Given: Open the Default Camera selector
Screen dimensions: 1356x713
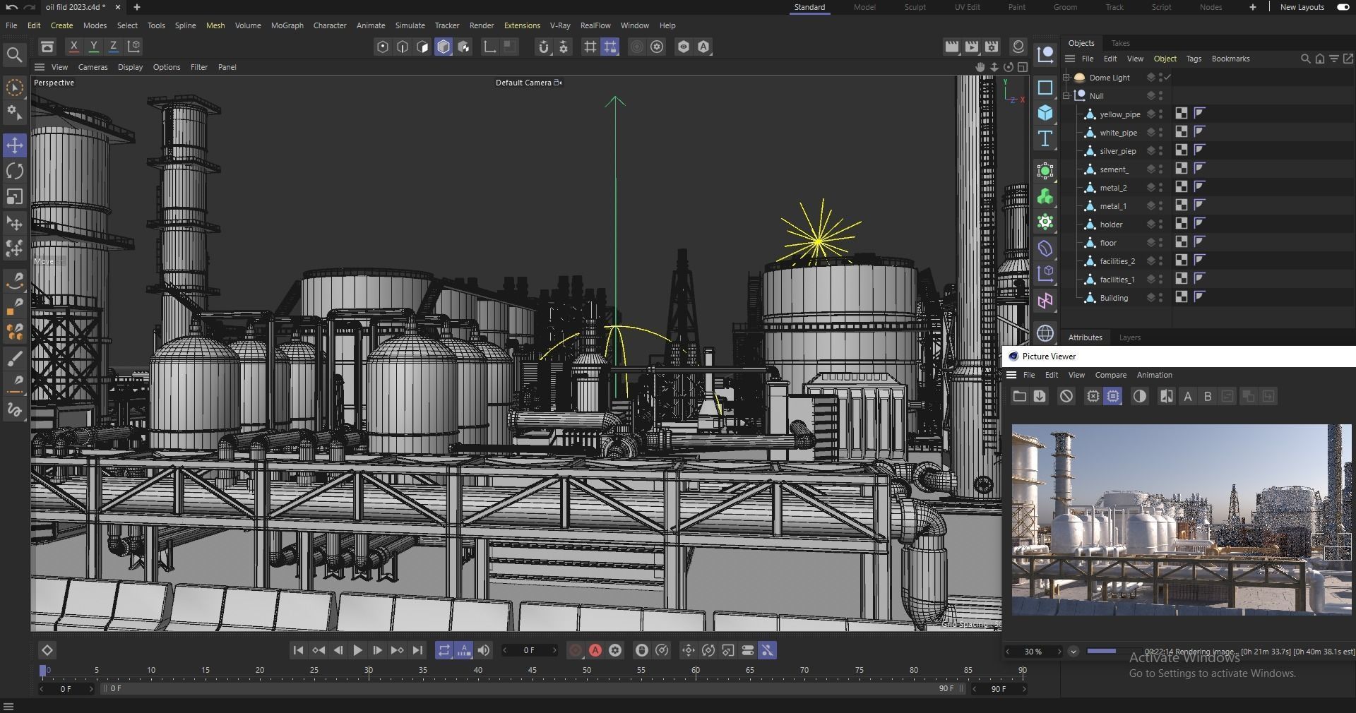Looking at the screenshot, I should point(528,83).
